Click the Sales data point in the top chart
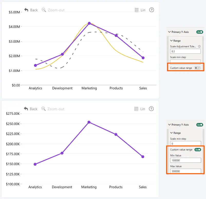Screen dimensions: 206x199 [x=143, y=58]
